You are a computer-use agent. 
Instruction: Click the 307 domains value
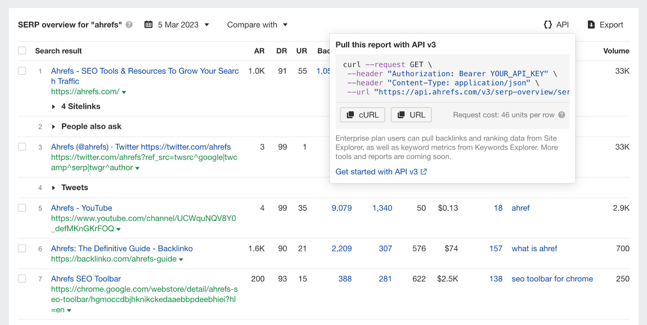385,248
